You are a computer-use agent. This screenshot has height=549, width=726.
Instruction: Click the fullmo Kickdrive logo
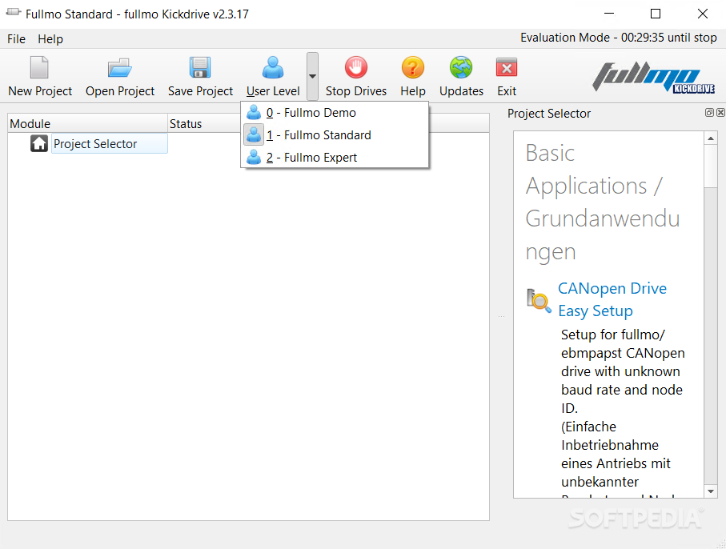(x=653, y=78)
